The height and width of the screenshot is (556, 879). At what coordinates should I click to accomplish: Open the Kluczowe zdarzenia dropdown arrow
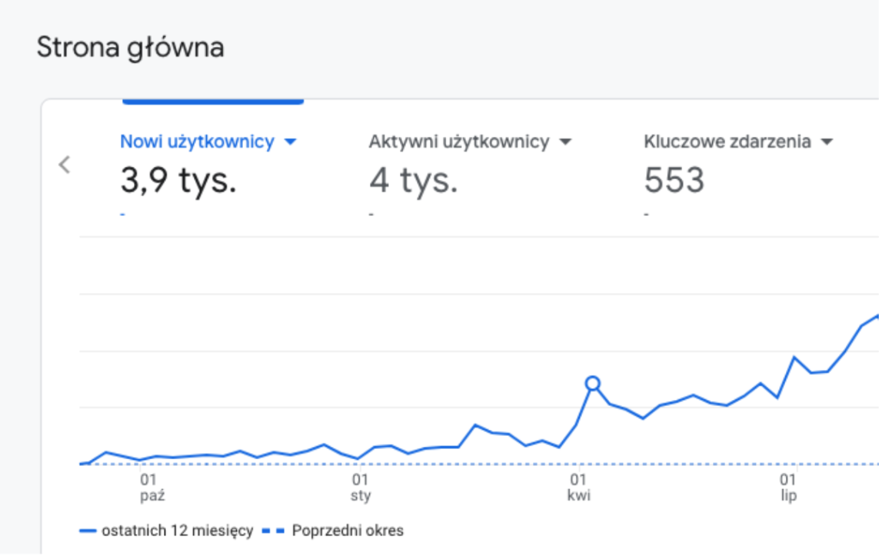827,142
